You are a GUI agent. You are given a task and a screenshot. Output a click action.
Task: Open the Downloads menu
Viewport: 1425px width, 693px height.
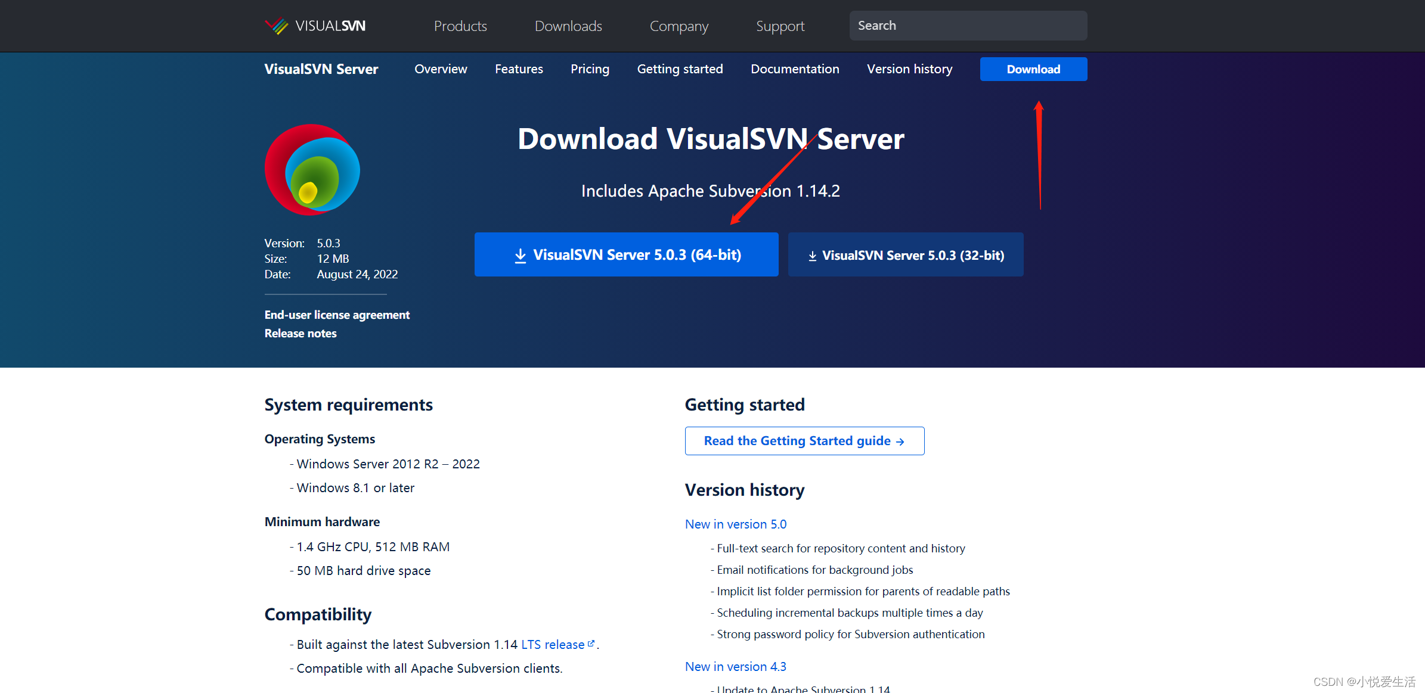pos(568,26)
